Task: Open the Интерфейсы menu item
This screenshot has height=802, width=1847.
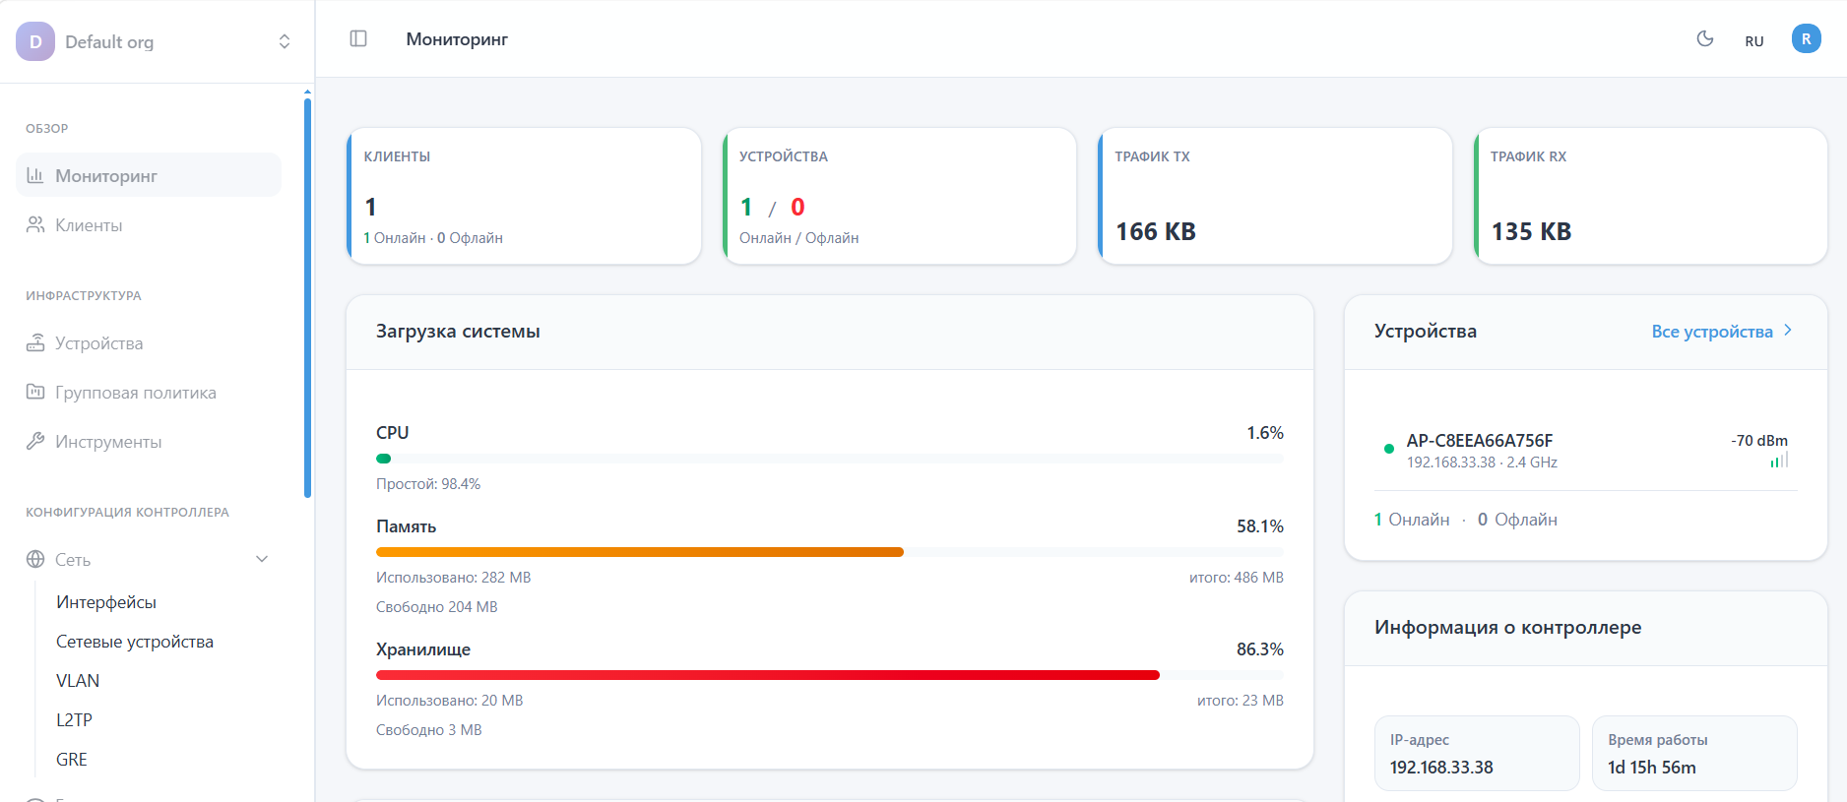Action: [x=106, y=602]
